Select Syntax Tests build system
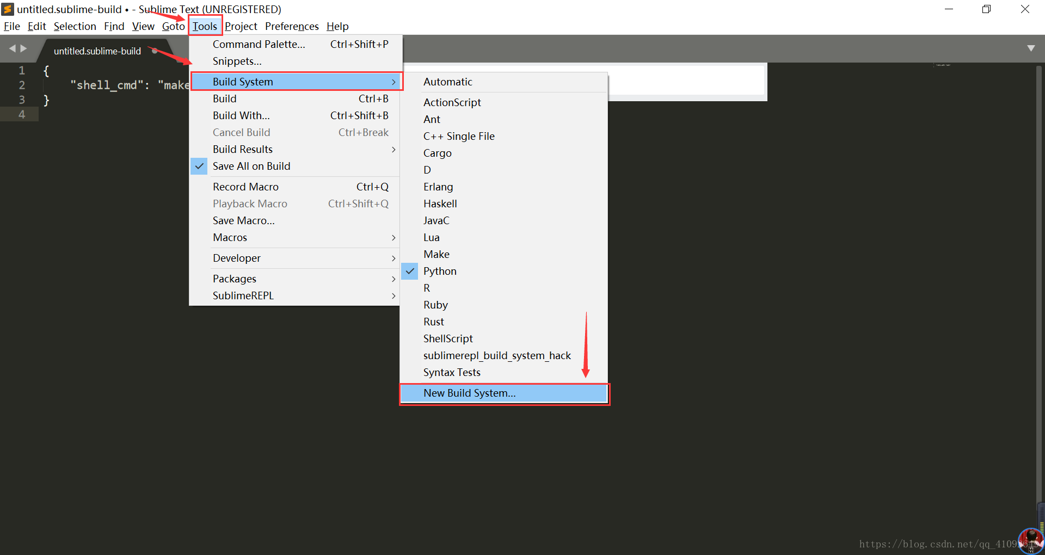1045x555 pixels. [x=504, y=372]
